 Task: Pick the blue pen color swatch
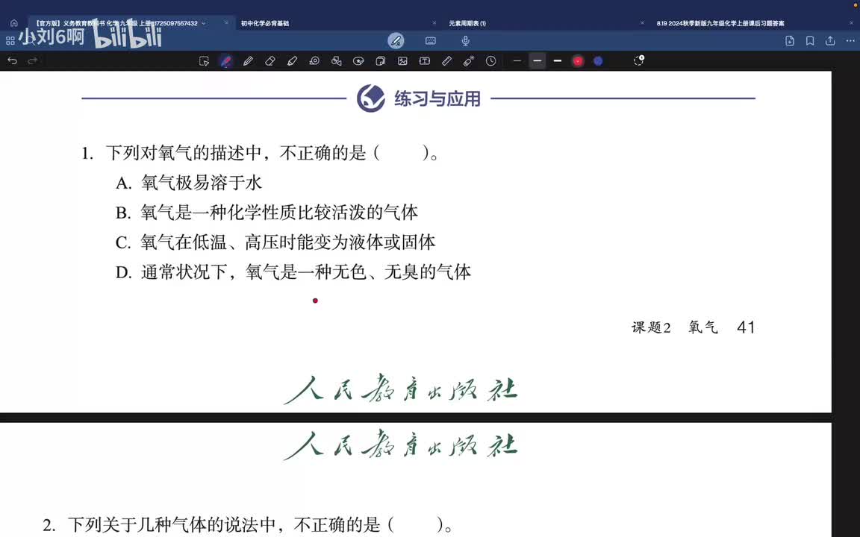point(598,61)
